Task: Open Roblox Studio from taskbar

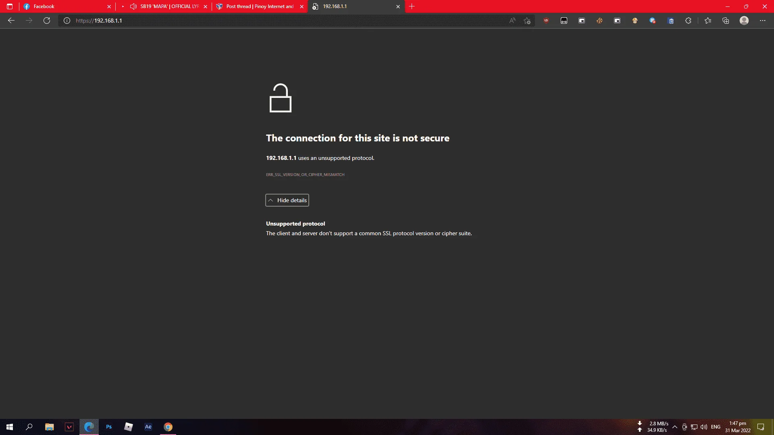Action: tap(129, 427)
